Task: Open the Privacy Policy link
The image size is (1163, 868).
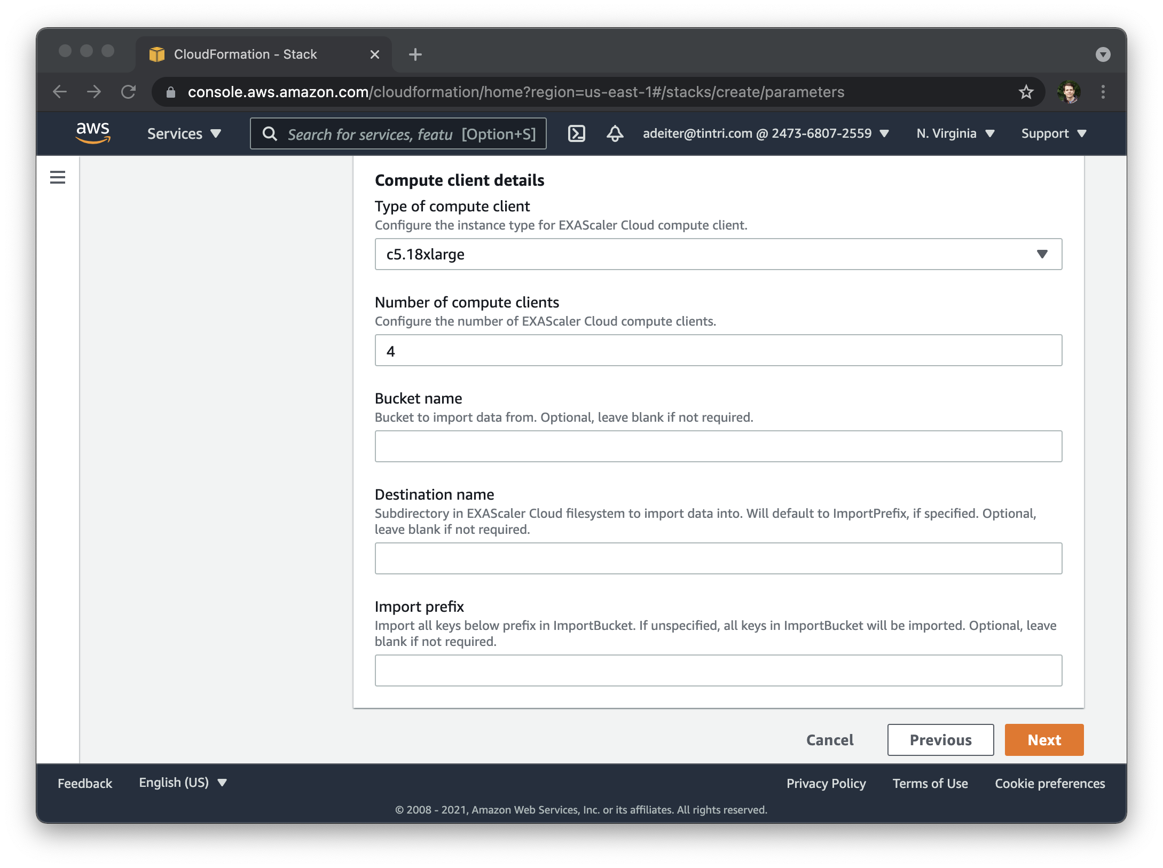Action: click(826, 784)
